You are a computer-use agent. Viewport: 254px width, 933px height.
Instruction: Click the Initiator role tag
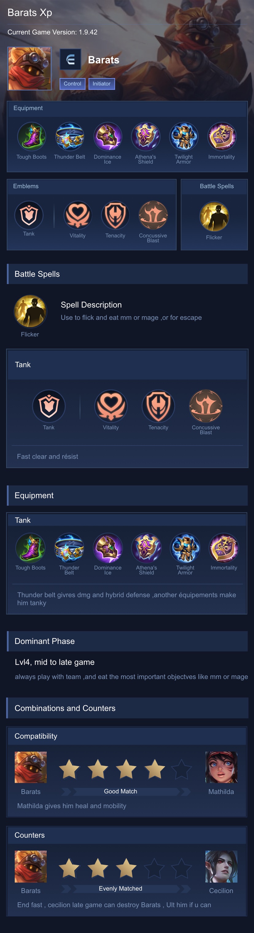click(102, 84)
